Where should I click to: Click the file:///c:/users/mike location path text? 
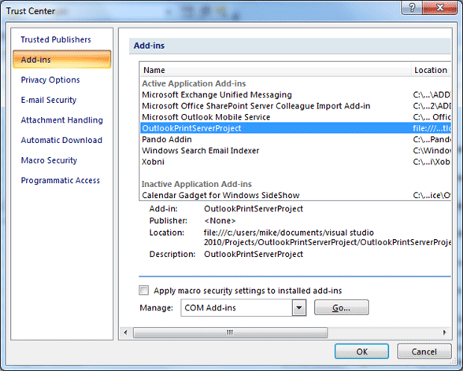[x=328, y=237]
